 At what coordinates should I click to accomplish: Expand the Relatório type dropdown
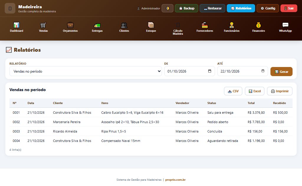pos(86,71)
